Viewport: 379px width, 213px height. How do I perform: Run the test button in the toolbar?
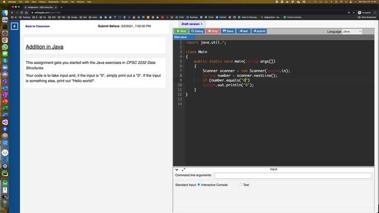[x=243, y=31]
